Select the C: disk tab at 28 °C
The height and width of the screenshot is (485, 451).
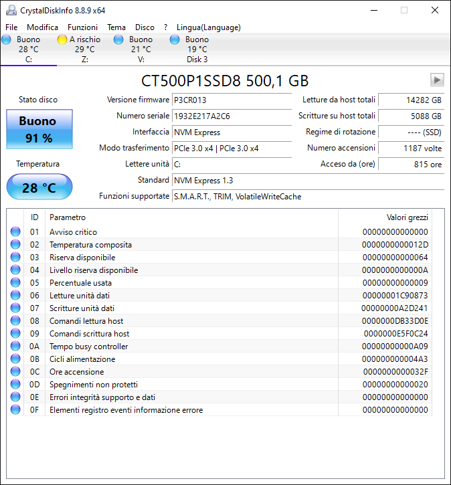[x=29, y=50]
